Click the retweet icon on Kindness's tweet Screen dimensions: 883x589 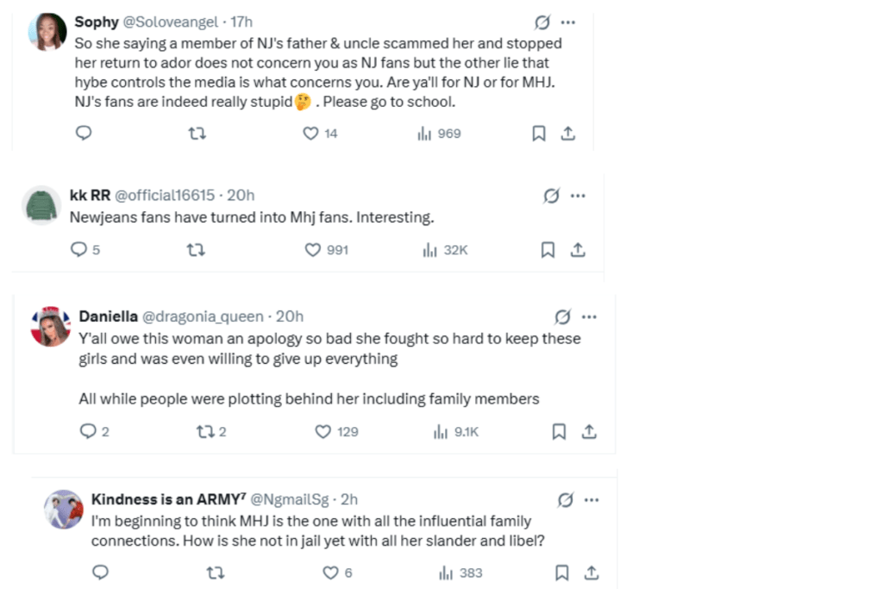click(216, 572)
